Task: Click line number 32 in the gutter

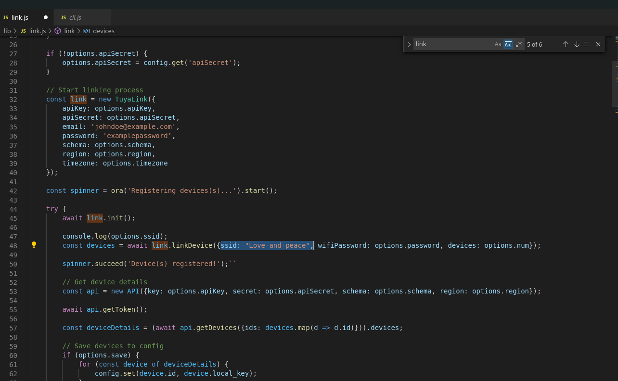Action: (x=13, y=99)
